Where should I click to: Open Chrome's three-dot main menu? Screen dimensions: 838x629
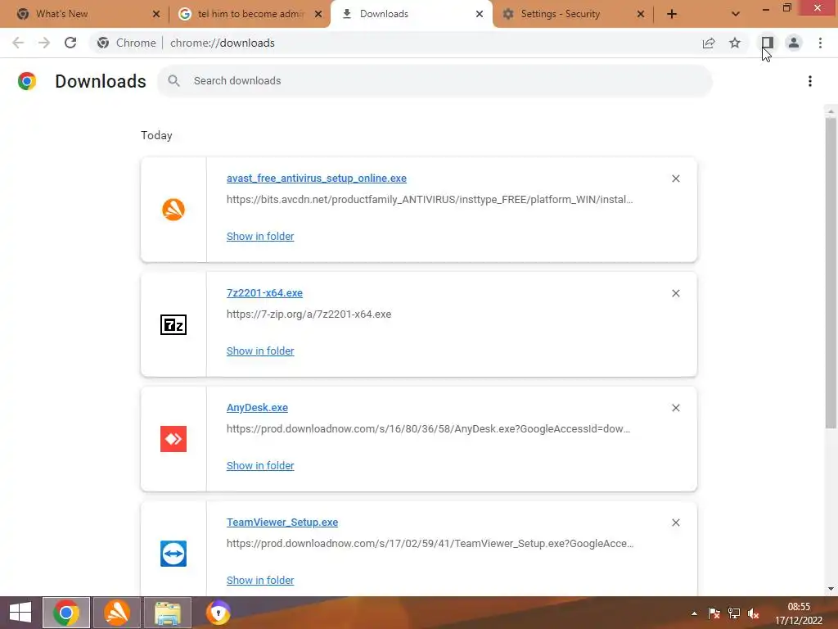pos(820,43)
